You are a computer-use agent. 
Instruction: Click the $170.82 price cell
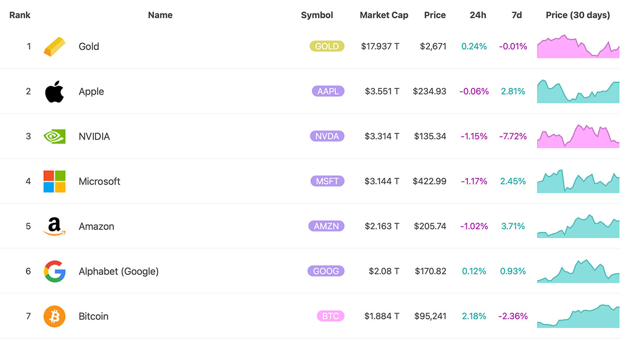431,271
